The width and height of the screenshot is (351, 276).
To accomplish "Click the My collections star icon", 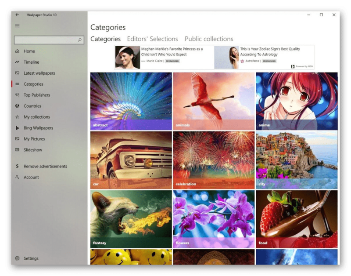I will pyautogui.click(x=17, y=117).
